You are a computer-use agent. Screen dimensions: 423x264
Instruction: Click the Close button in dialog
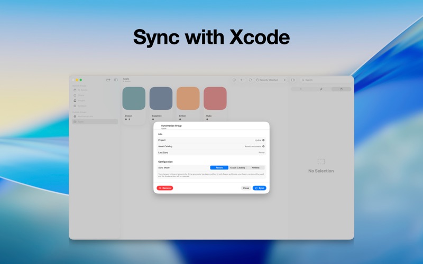(246, 188)
